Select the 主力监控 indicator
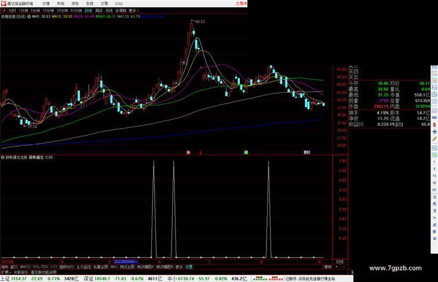Viewport: 438px width, 282px height. coord(84,267)
